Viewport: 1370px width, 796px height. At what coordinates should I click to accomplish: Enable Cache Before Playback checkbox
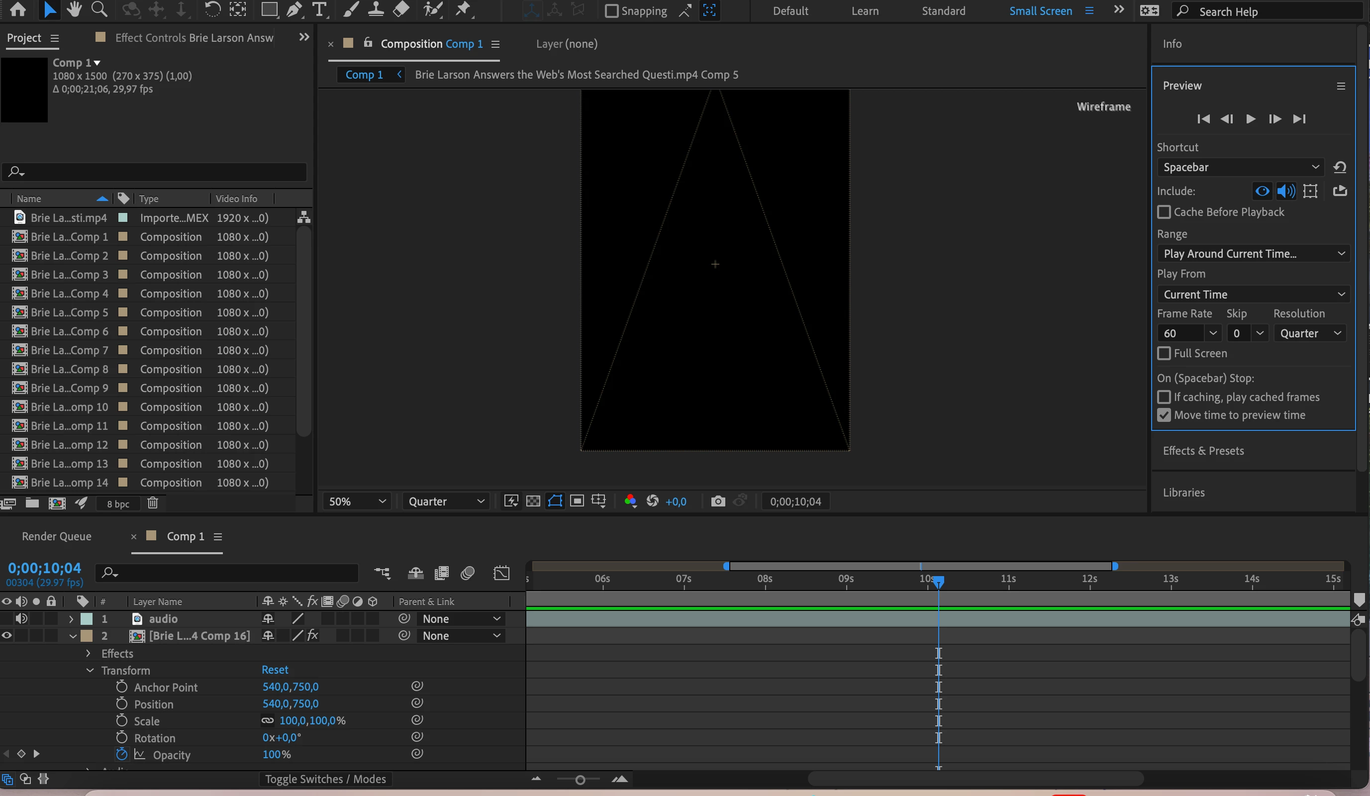coord(1164,212)
